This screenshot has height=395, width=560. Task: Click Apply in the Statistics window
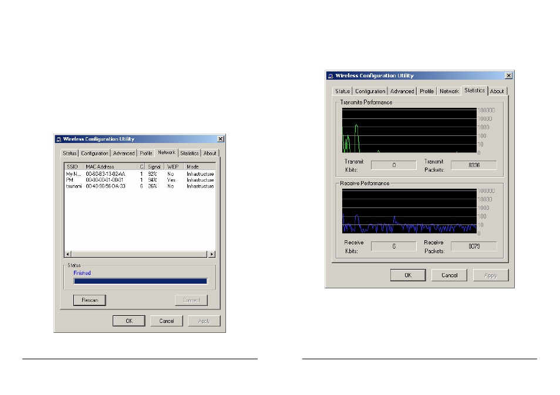pos(491,275)
